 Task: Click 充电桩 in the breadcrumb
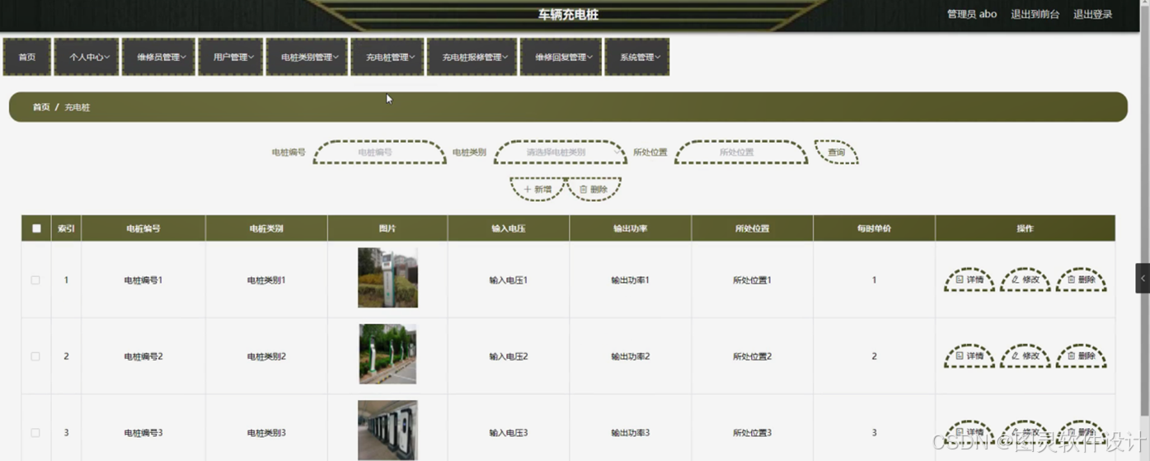[77, 107]
